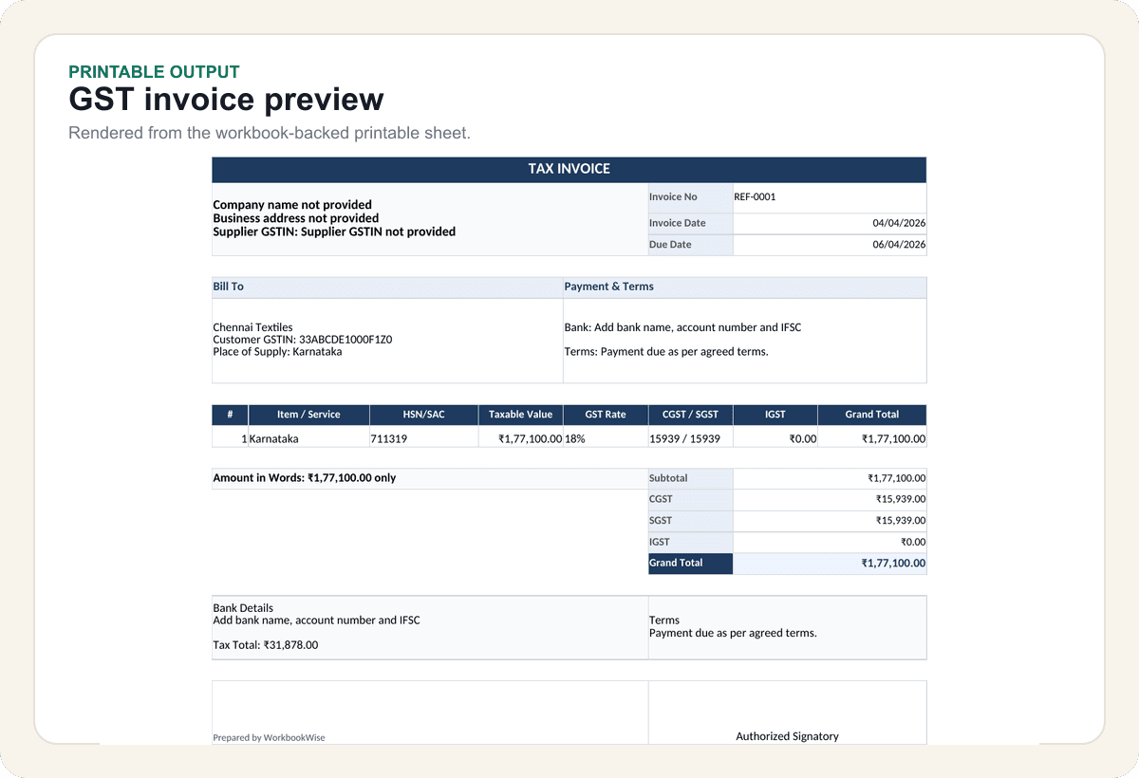Click the 'Taxable Value' column header
This screenshot has width=1139, height=778.
coord(520,415)
